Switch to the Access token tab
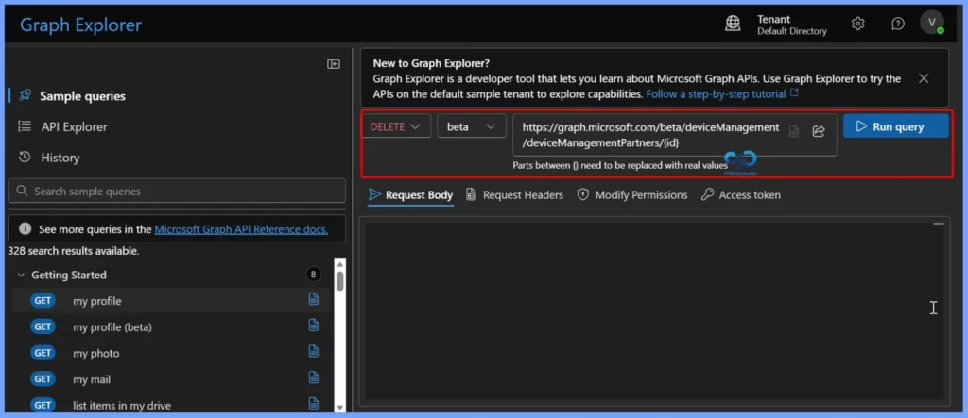Screen dimensions: 968x418 pos(741,194)
